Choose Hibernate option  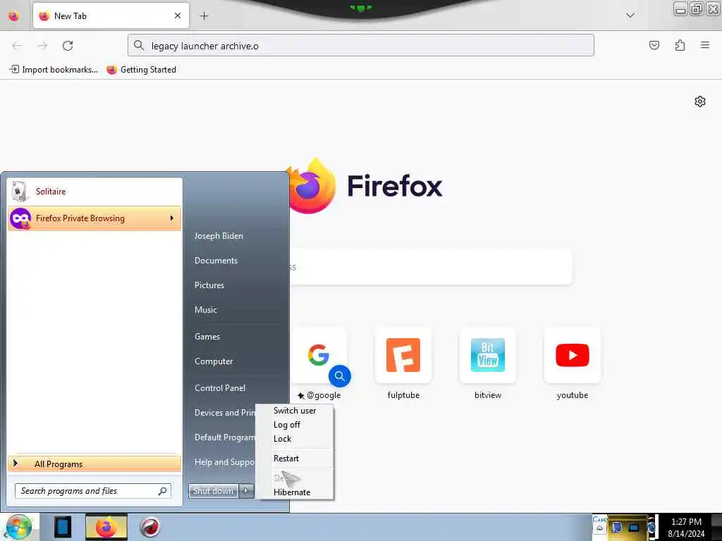292,492
